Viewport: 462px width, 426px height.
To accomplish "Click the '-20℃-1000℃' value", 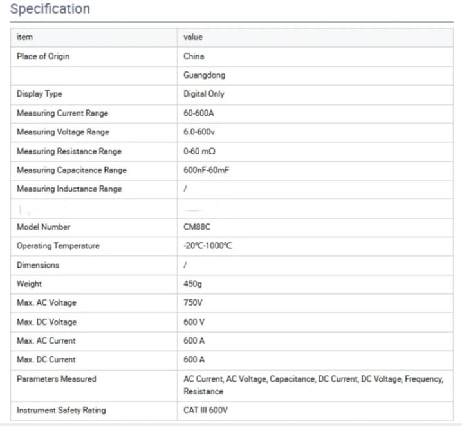I will (208, 246).
